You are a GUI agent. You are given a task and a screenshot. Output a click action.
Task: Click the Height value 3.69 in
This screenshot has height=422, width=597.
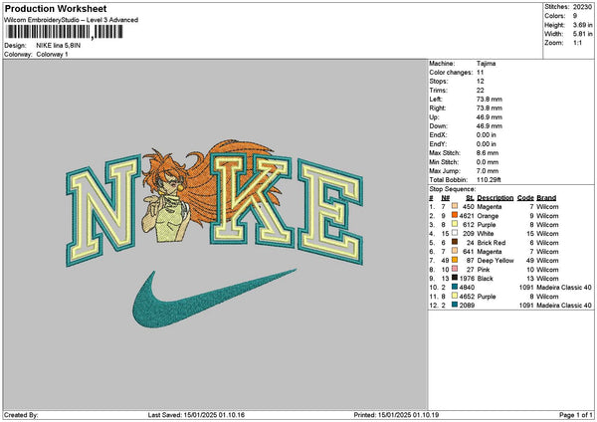tap(582, 25)
